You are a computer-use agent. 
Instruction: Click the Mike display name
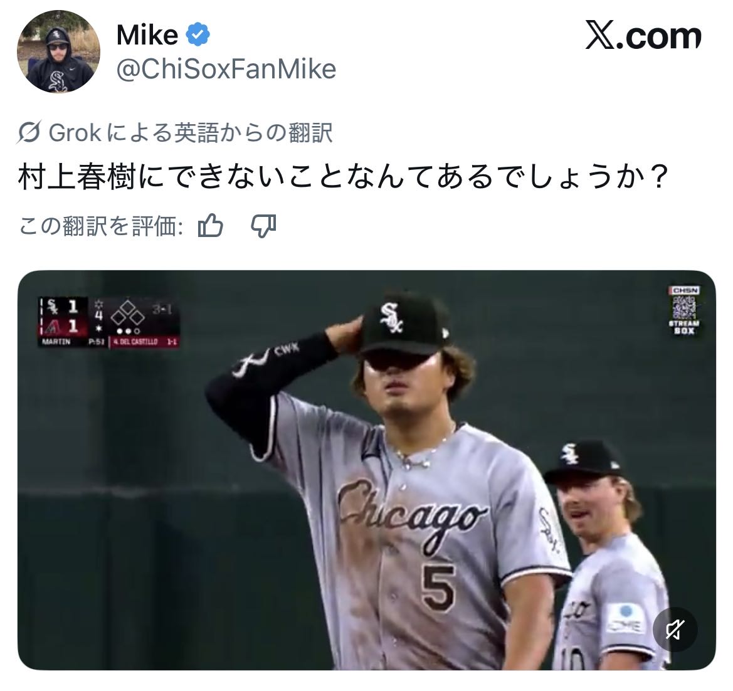(147, 35)
